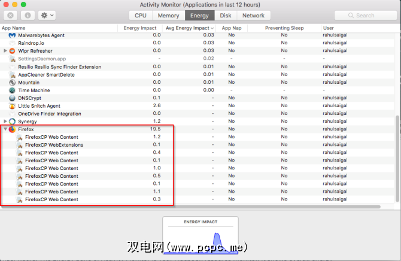The width and height of the screenshot is (401, 261).
Task: Click the Malwarebytes Agent icon
Action: click(x=12, y=35)
